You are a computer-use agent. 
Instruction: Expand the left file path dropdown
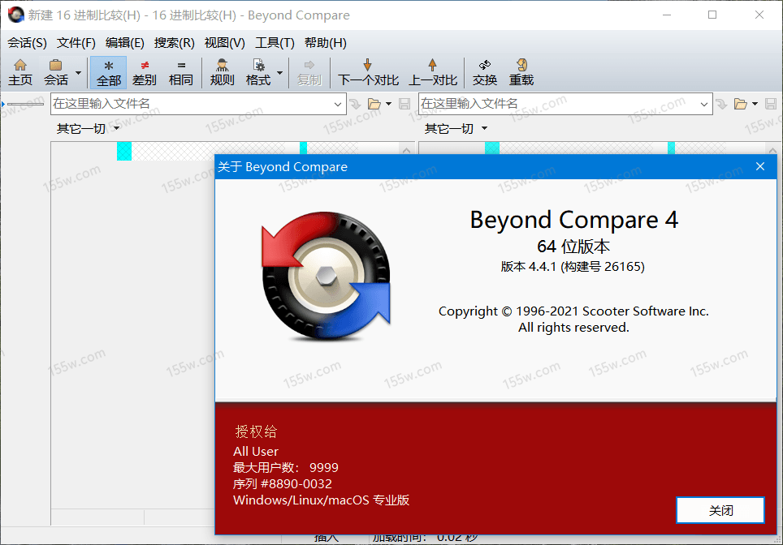(339, 104)
